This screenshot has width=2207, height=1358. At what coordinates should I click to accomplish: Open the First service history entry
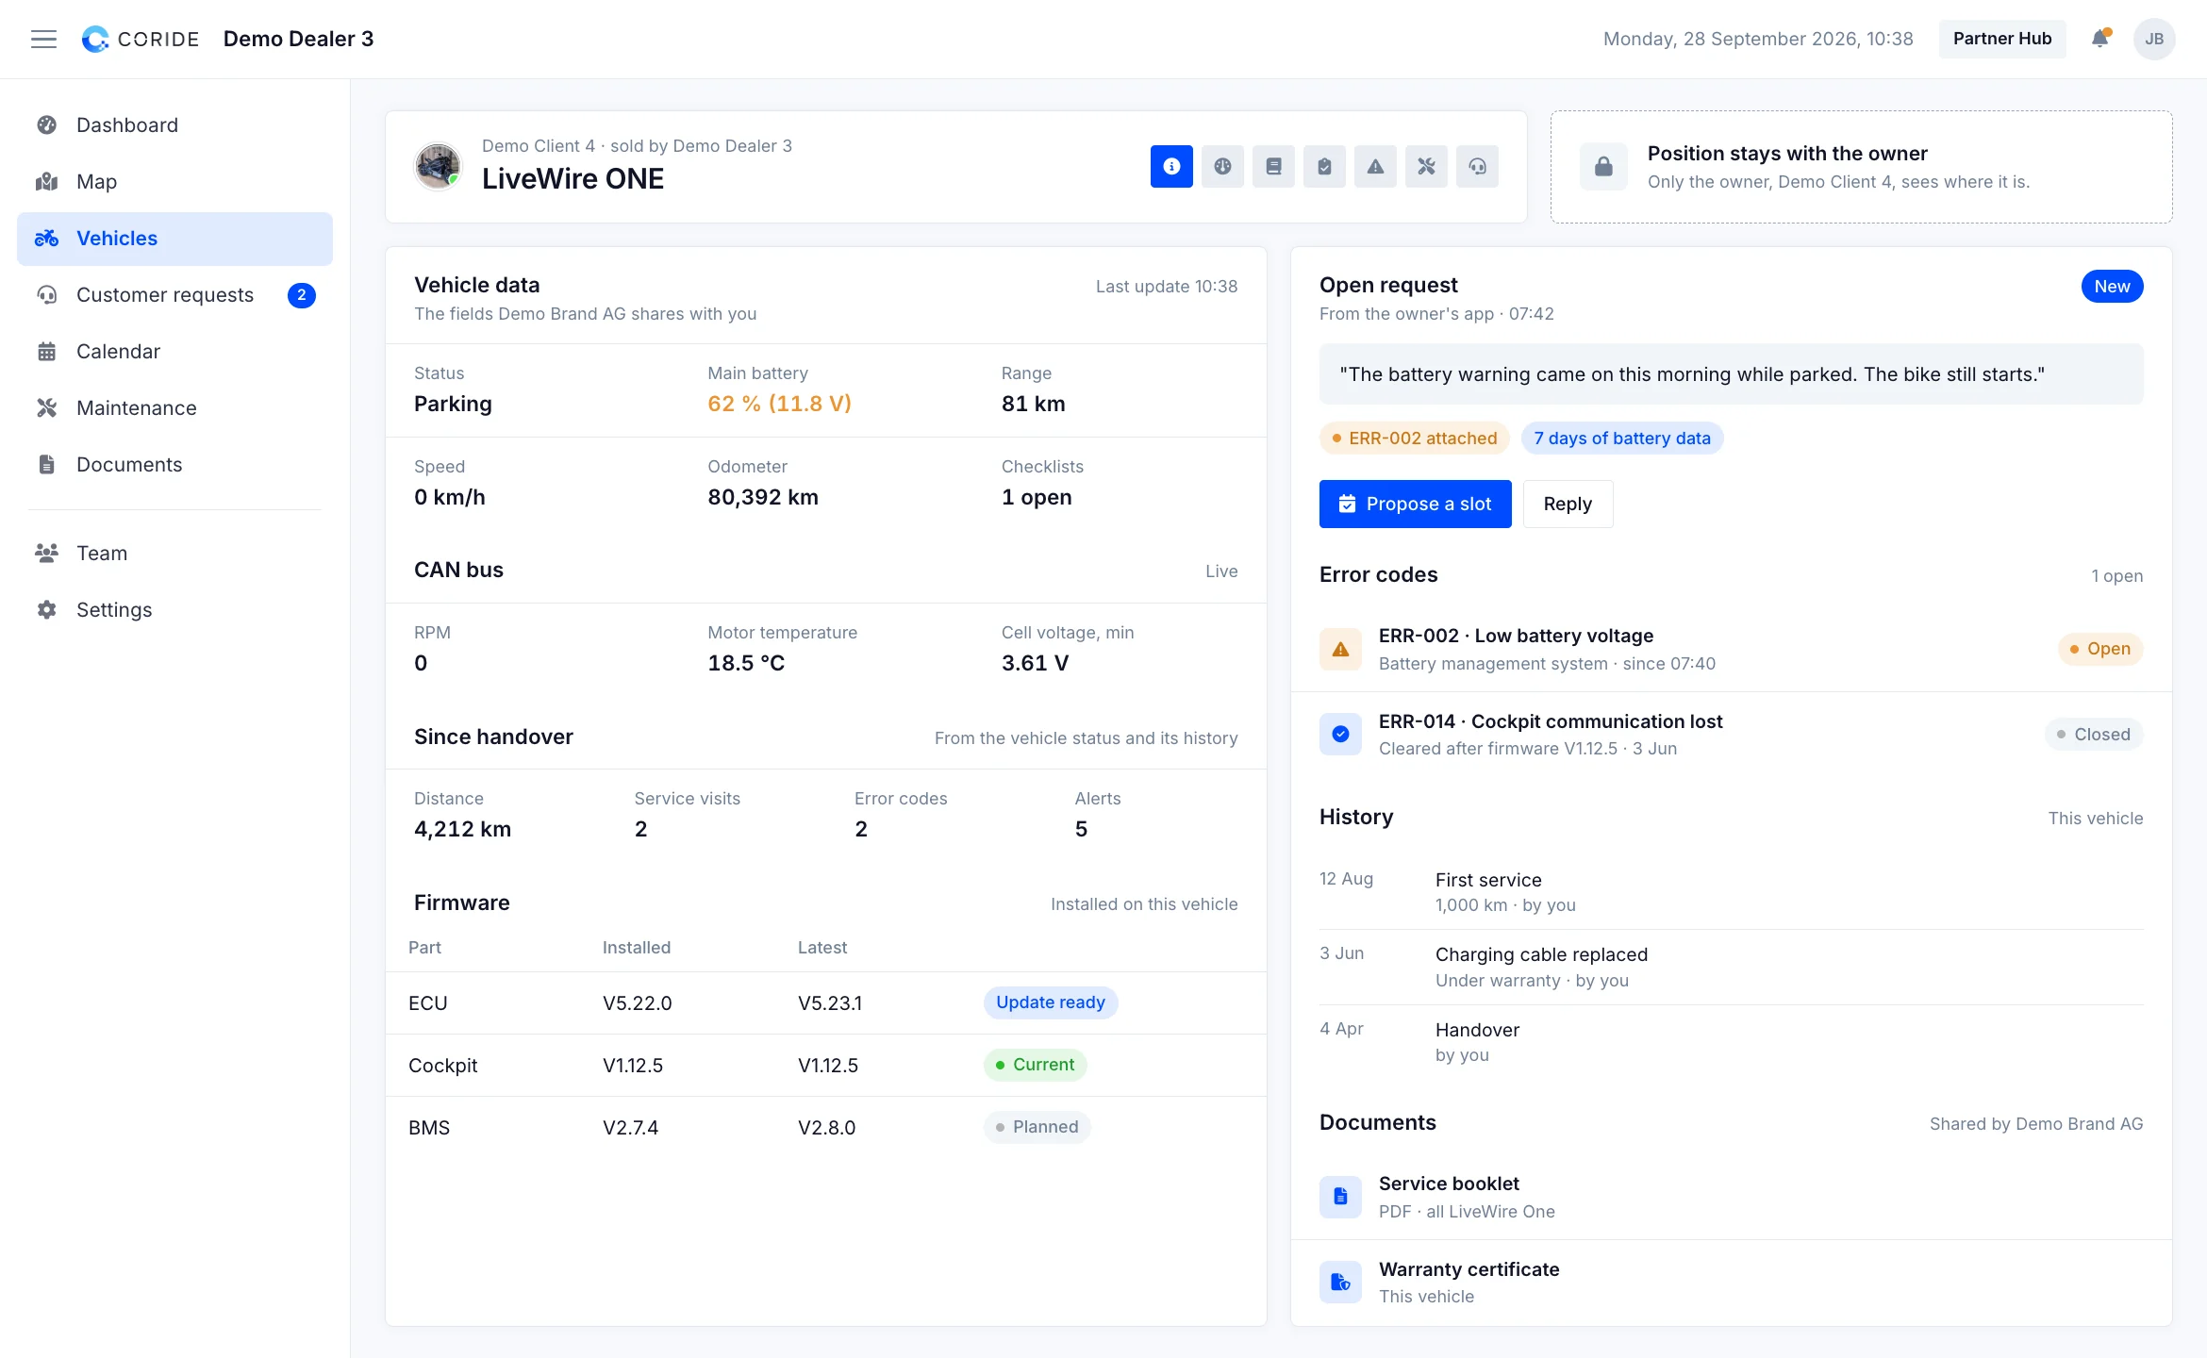(1731, 892)
